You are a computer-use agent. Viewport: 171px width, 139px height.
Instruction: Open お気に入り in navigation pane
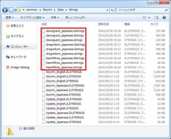15,26
